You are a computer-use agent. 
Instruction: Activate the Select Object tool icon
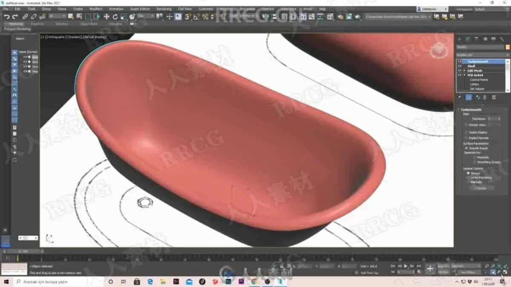tap(71, 17)
